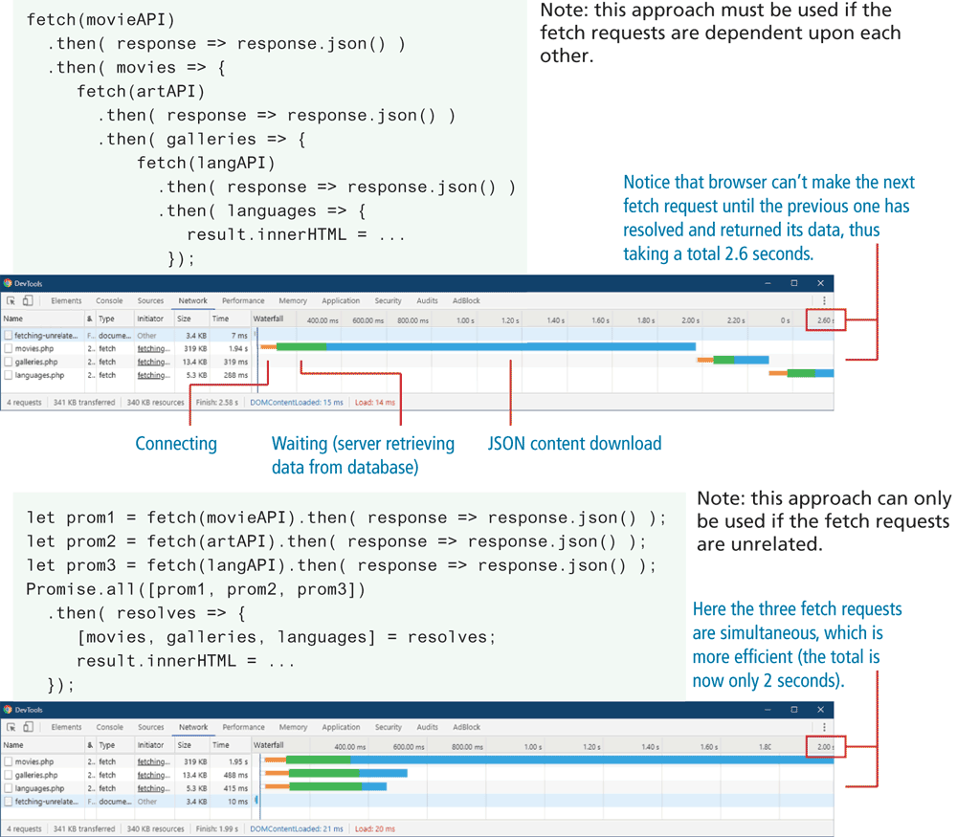Image resolution: width=957 pixels, height=837 pixels.
Task: Sort by Size column header in lower DevTools
Action: [x=185, y=745]
